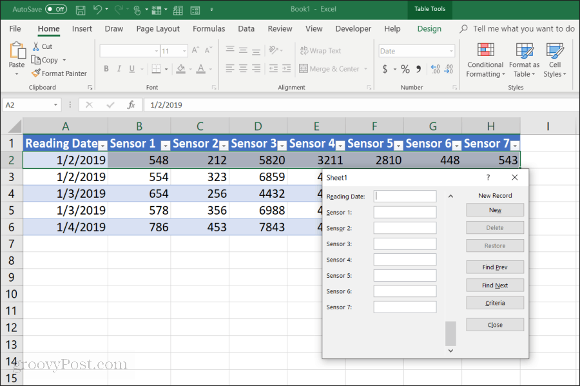Click the Format Painter brush icon
The image size is (580, 386).
point(35,73)
